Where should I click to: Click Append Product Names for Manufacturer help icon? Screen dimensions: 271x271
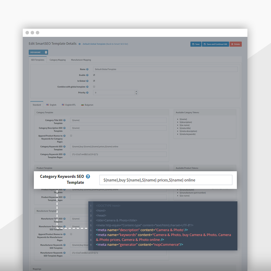64,234
